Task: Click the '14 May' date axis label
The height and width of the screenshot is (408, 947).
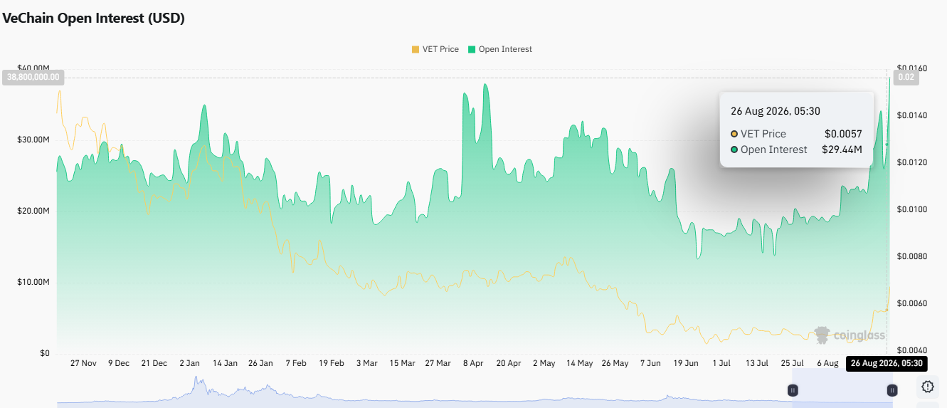Action: [579, 363]
